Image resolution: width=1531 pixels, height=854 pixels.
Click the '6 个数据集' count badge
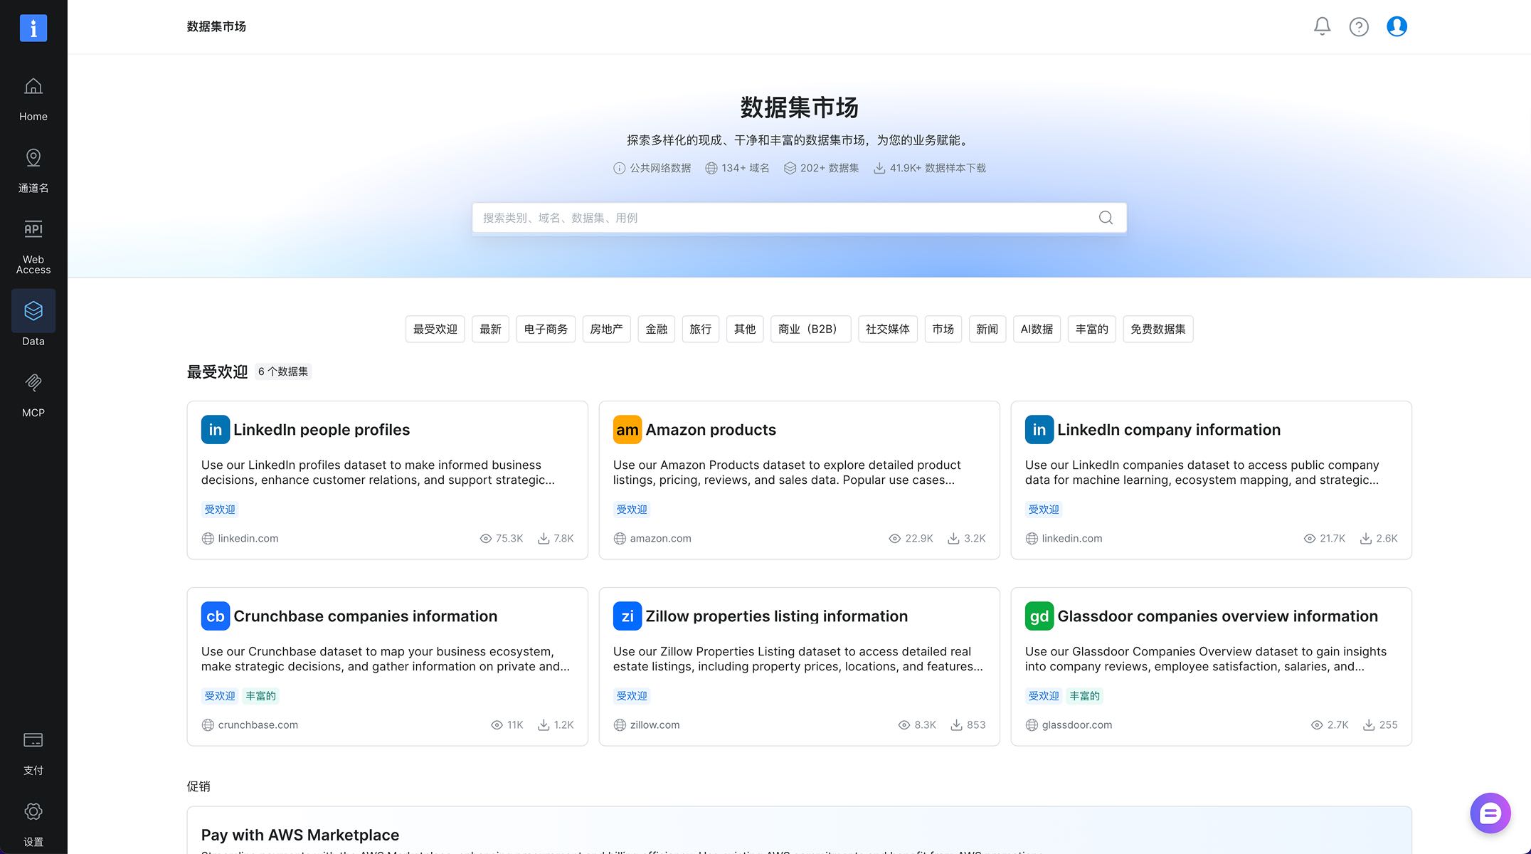[x=283, y=371]
